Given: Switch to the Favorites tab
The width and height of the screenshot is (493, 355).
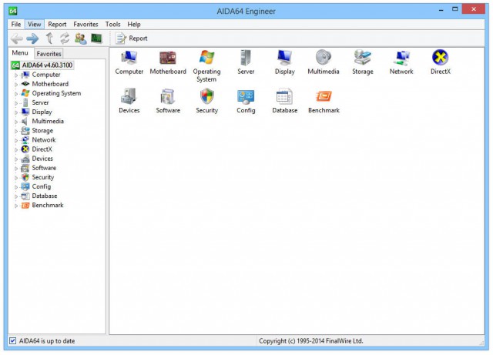Looking at the screenshot, I should [49, 53].
